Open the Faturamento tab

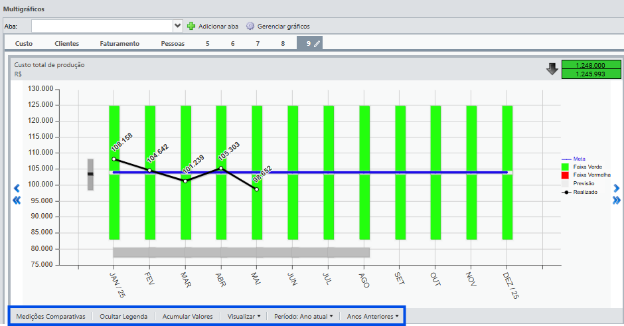click(119, 43)
